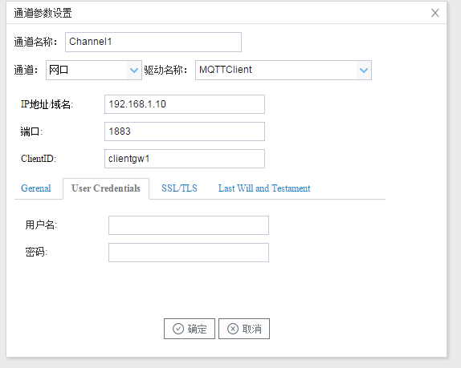Click the X circle icon on 取消 button
The height and width of the screenshot is (368, 461).
tap(233, 329)
